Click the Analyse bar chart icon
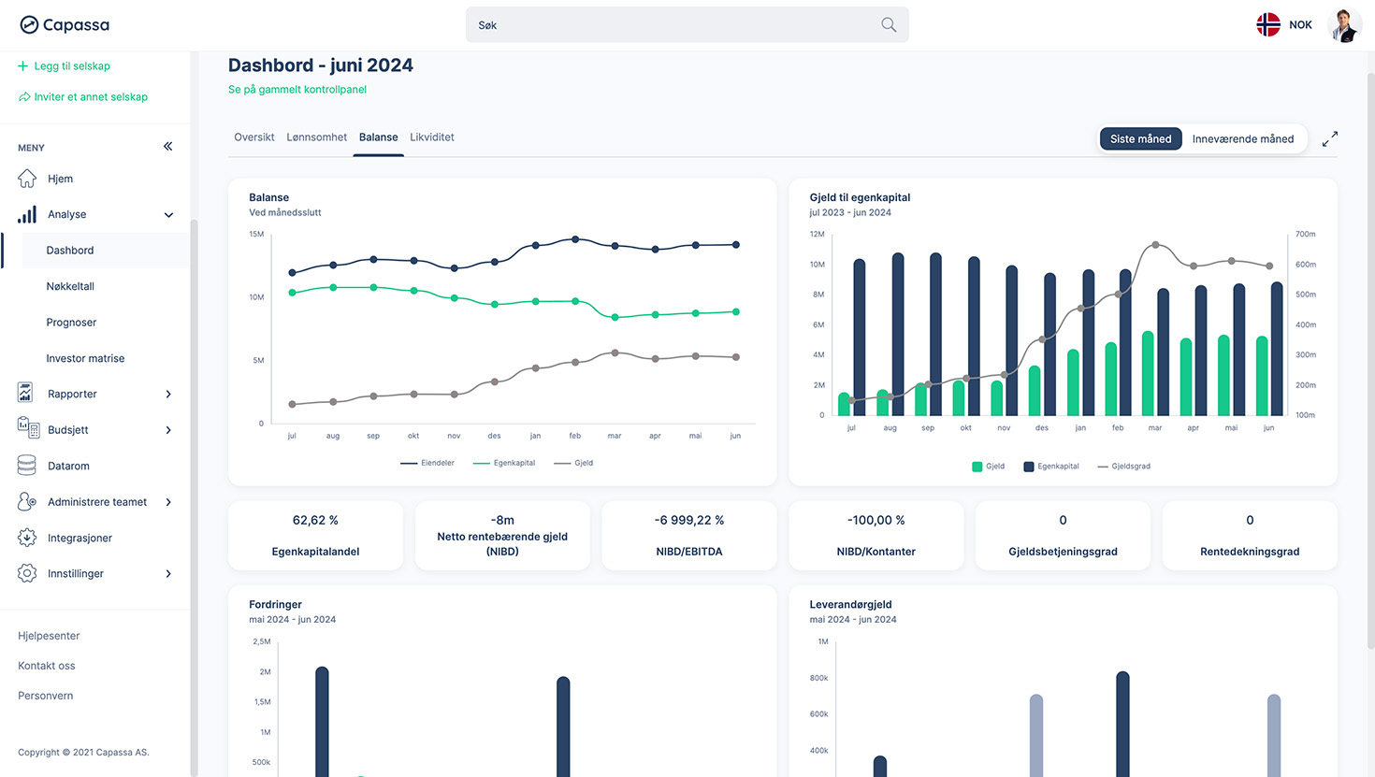This screenshot has height=777, width=1375. tap(27, 214)
